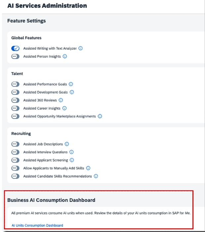The height and width of the screenshot is (232, 205).
Task: Open info for Candidate Skills Recommendations
Action: 96,176
